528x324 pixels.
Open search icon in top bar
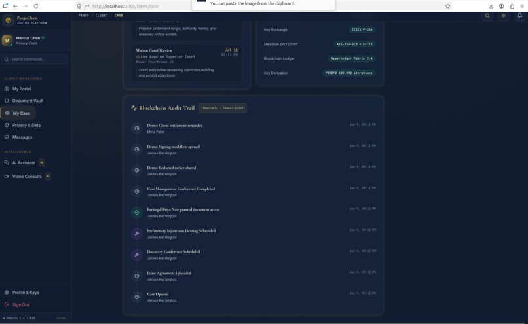coord(487,16)
